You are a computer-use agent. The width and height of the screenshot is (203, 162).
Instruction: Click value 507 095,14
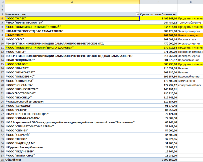click(170, 39)
